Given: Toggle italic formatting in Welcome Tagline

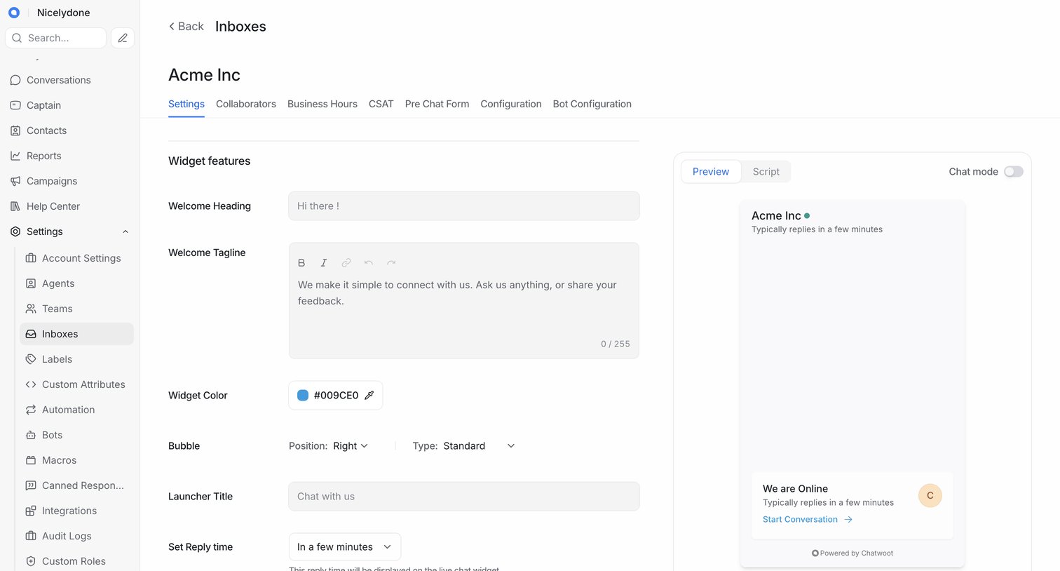Looking at the screenshot, I should (324, 262).
